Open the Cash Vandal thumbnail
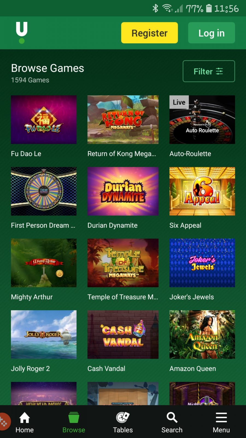 pos(123,335)
